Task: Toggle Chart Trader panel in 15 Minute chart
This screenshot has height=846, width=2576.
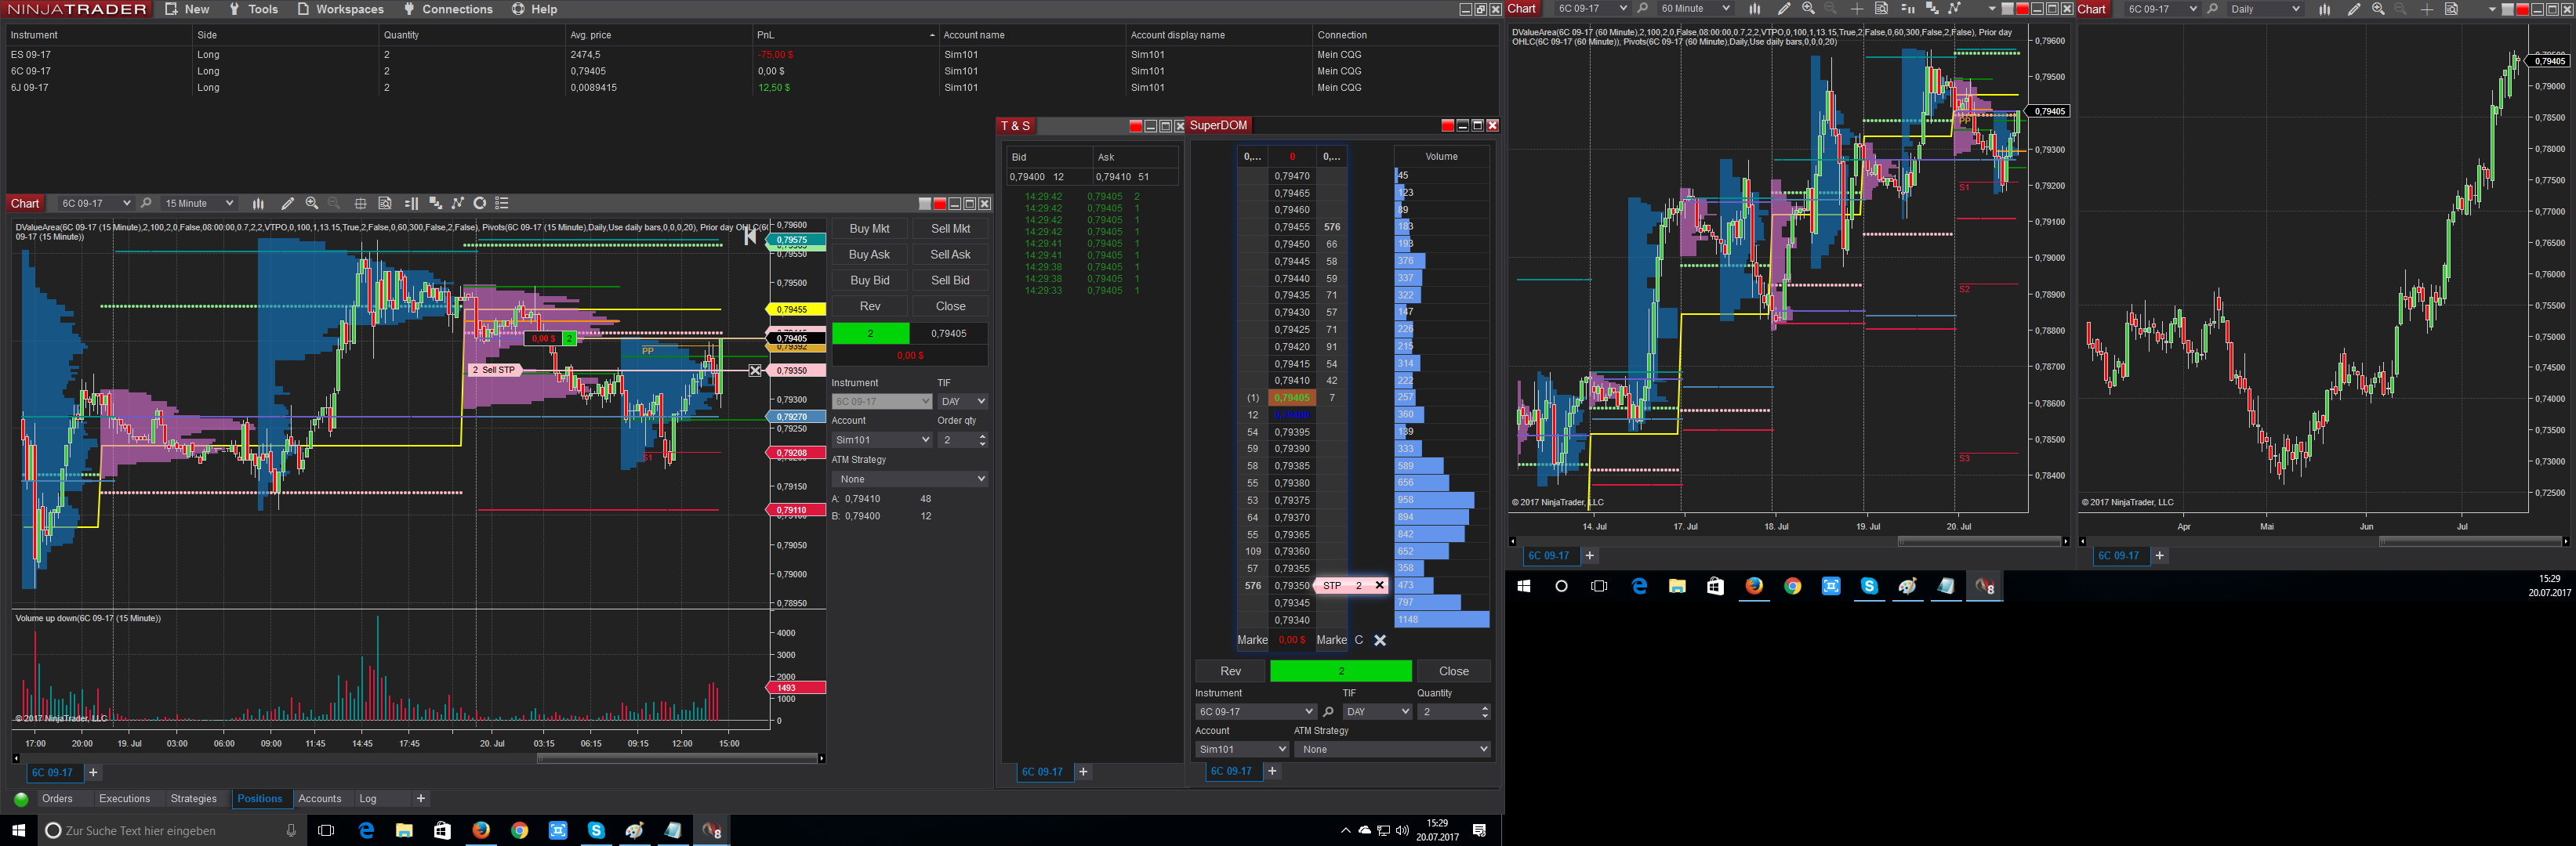Action: (411, 204)
